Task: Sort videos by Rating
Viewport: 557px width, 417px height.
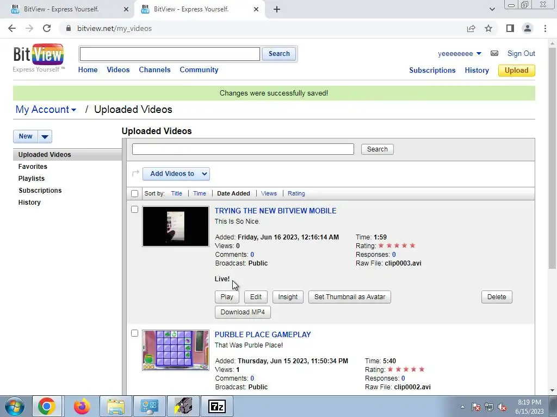Action: [x=296, y=194]
